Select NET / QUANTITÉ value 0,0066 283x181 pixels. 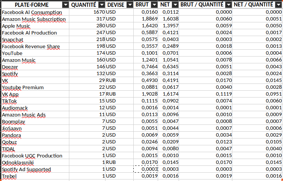(x=257, y=60)
